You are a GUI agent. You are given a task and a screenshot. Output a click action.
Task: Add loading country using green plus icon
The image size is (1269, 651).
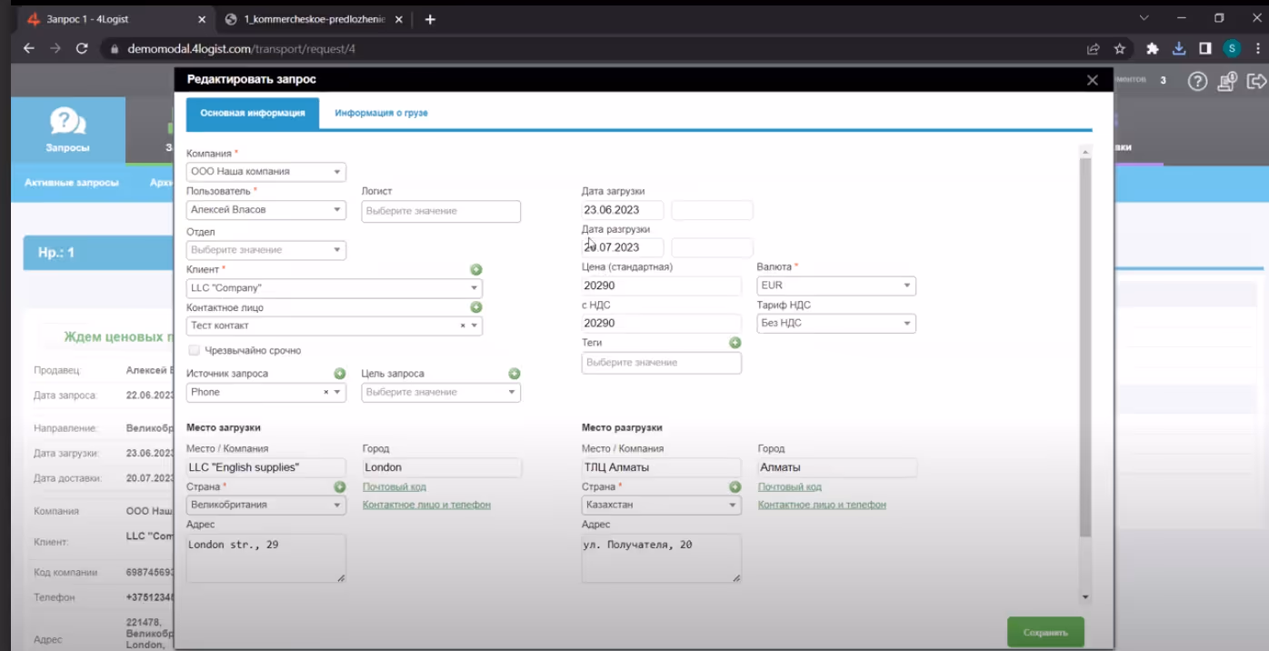340,487
